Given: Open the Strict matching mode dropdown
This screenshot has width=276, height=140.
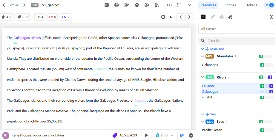Looking at the screenshot, I should click(x=164, y=135).
